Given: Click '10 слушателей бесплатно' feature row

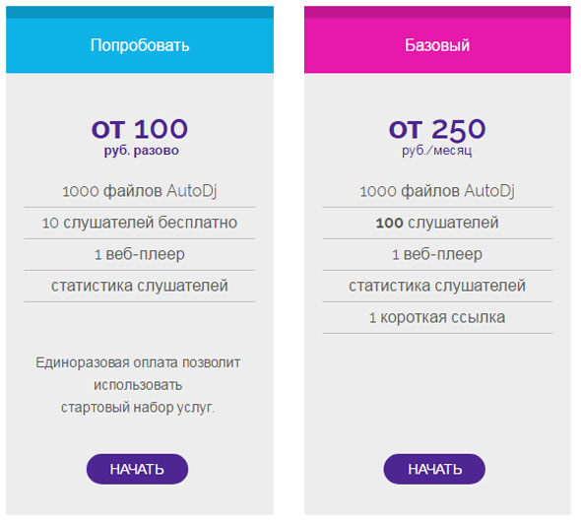Looking at the screenshot, I should 141,225.
